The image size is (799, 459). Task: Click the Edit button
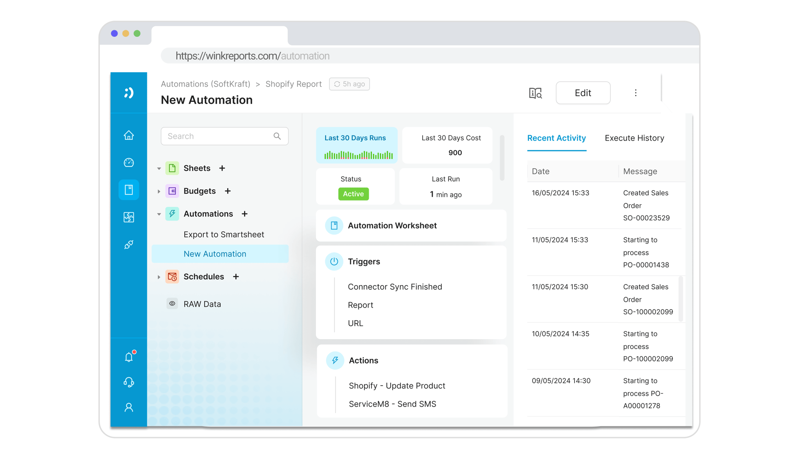click(x=583, y=92)
